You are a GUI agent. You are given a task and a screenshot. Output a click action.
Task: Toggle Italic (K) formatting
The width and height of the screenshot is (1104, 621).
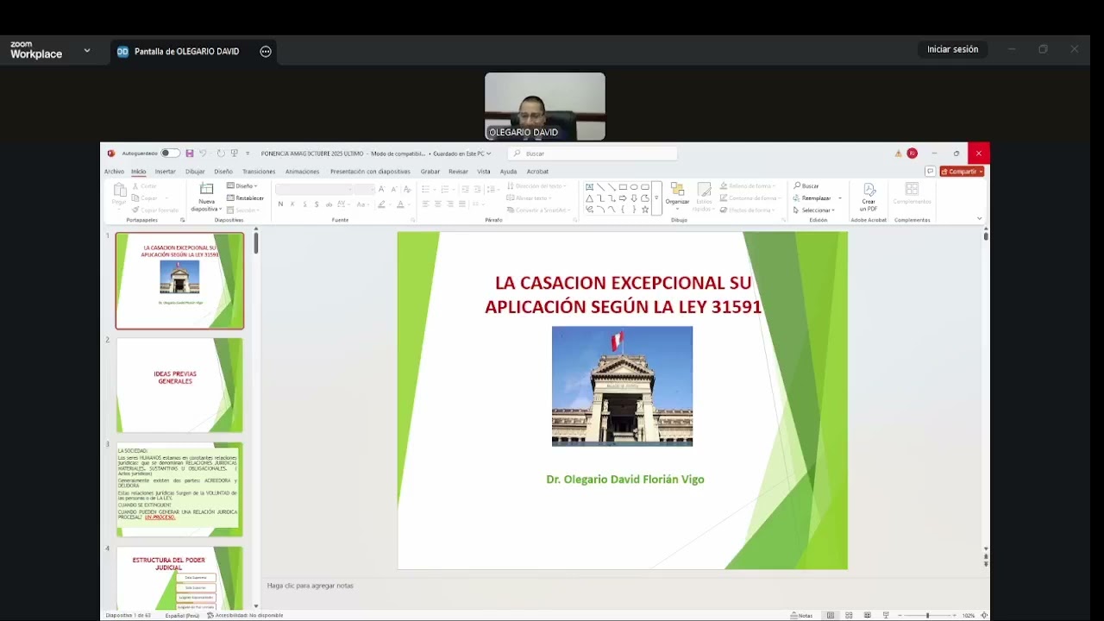pos(292,204)
